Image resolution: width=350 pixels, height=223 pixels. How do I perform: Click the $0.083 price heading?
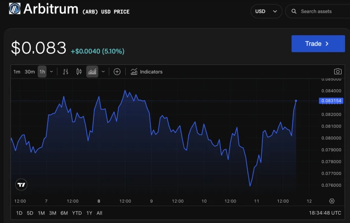[39, 48]
